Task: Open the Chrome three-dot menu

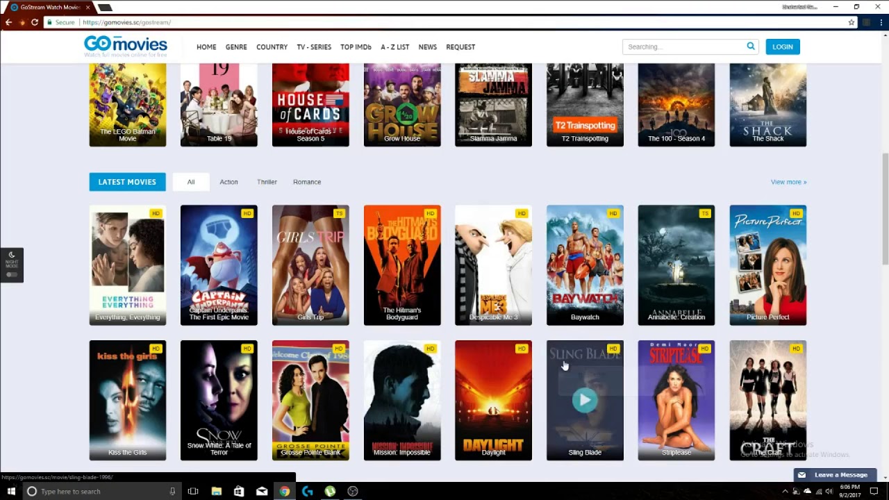Action: coord(881,22)
